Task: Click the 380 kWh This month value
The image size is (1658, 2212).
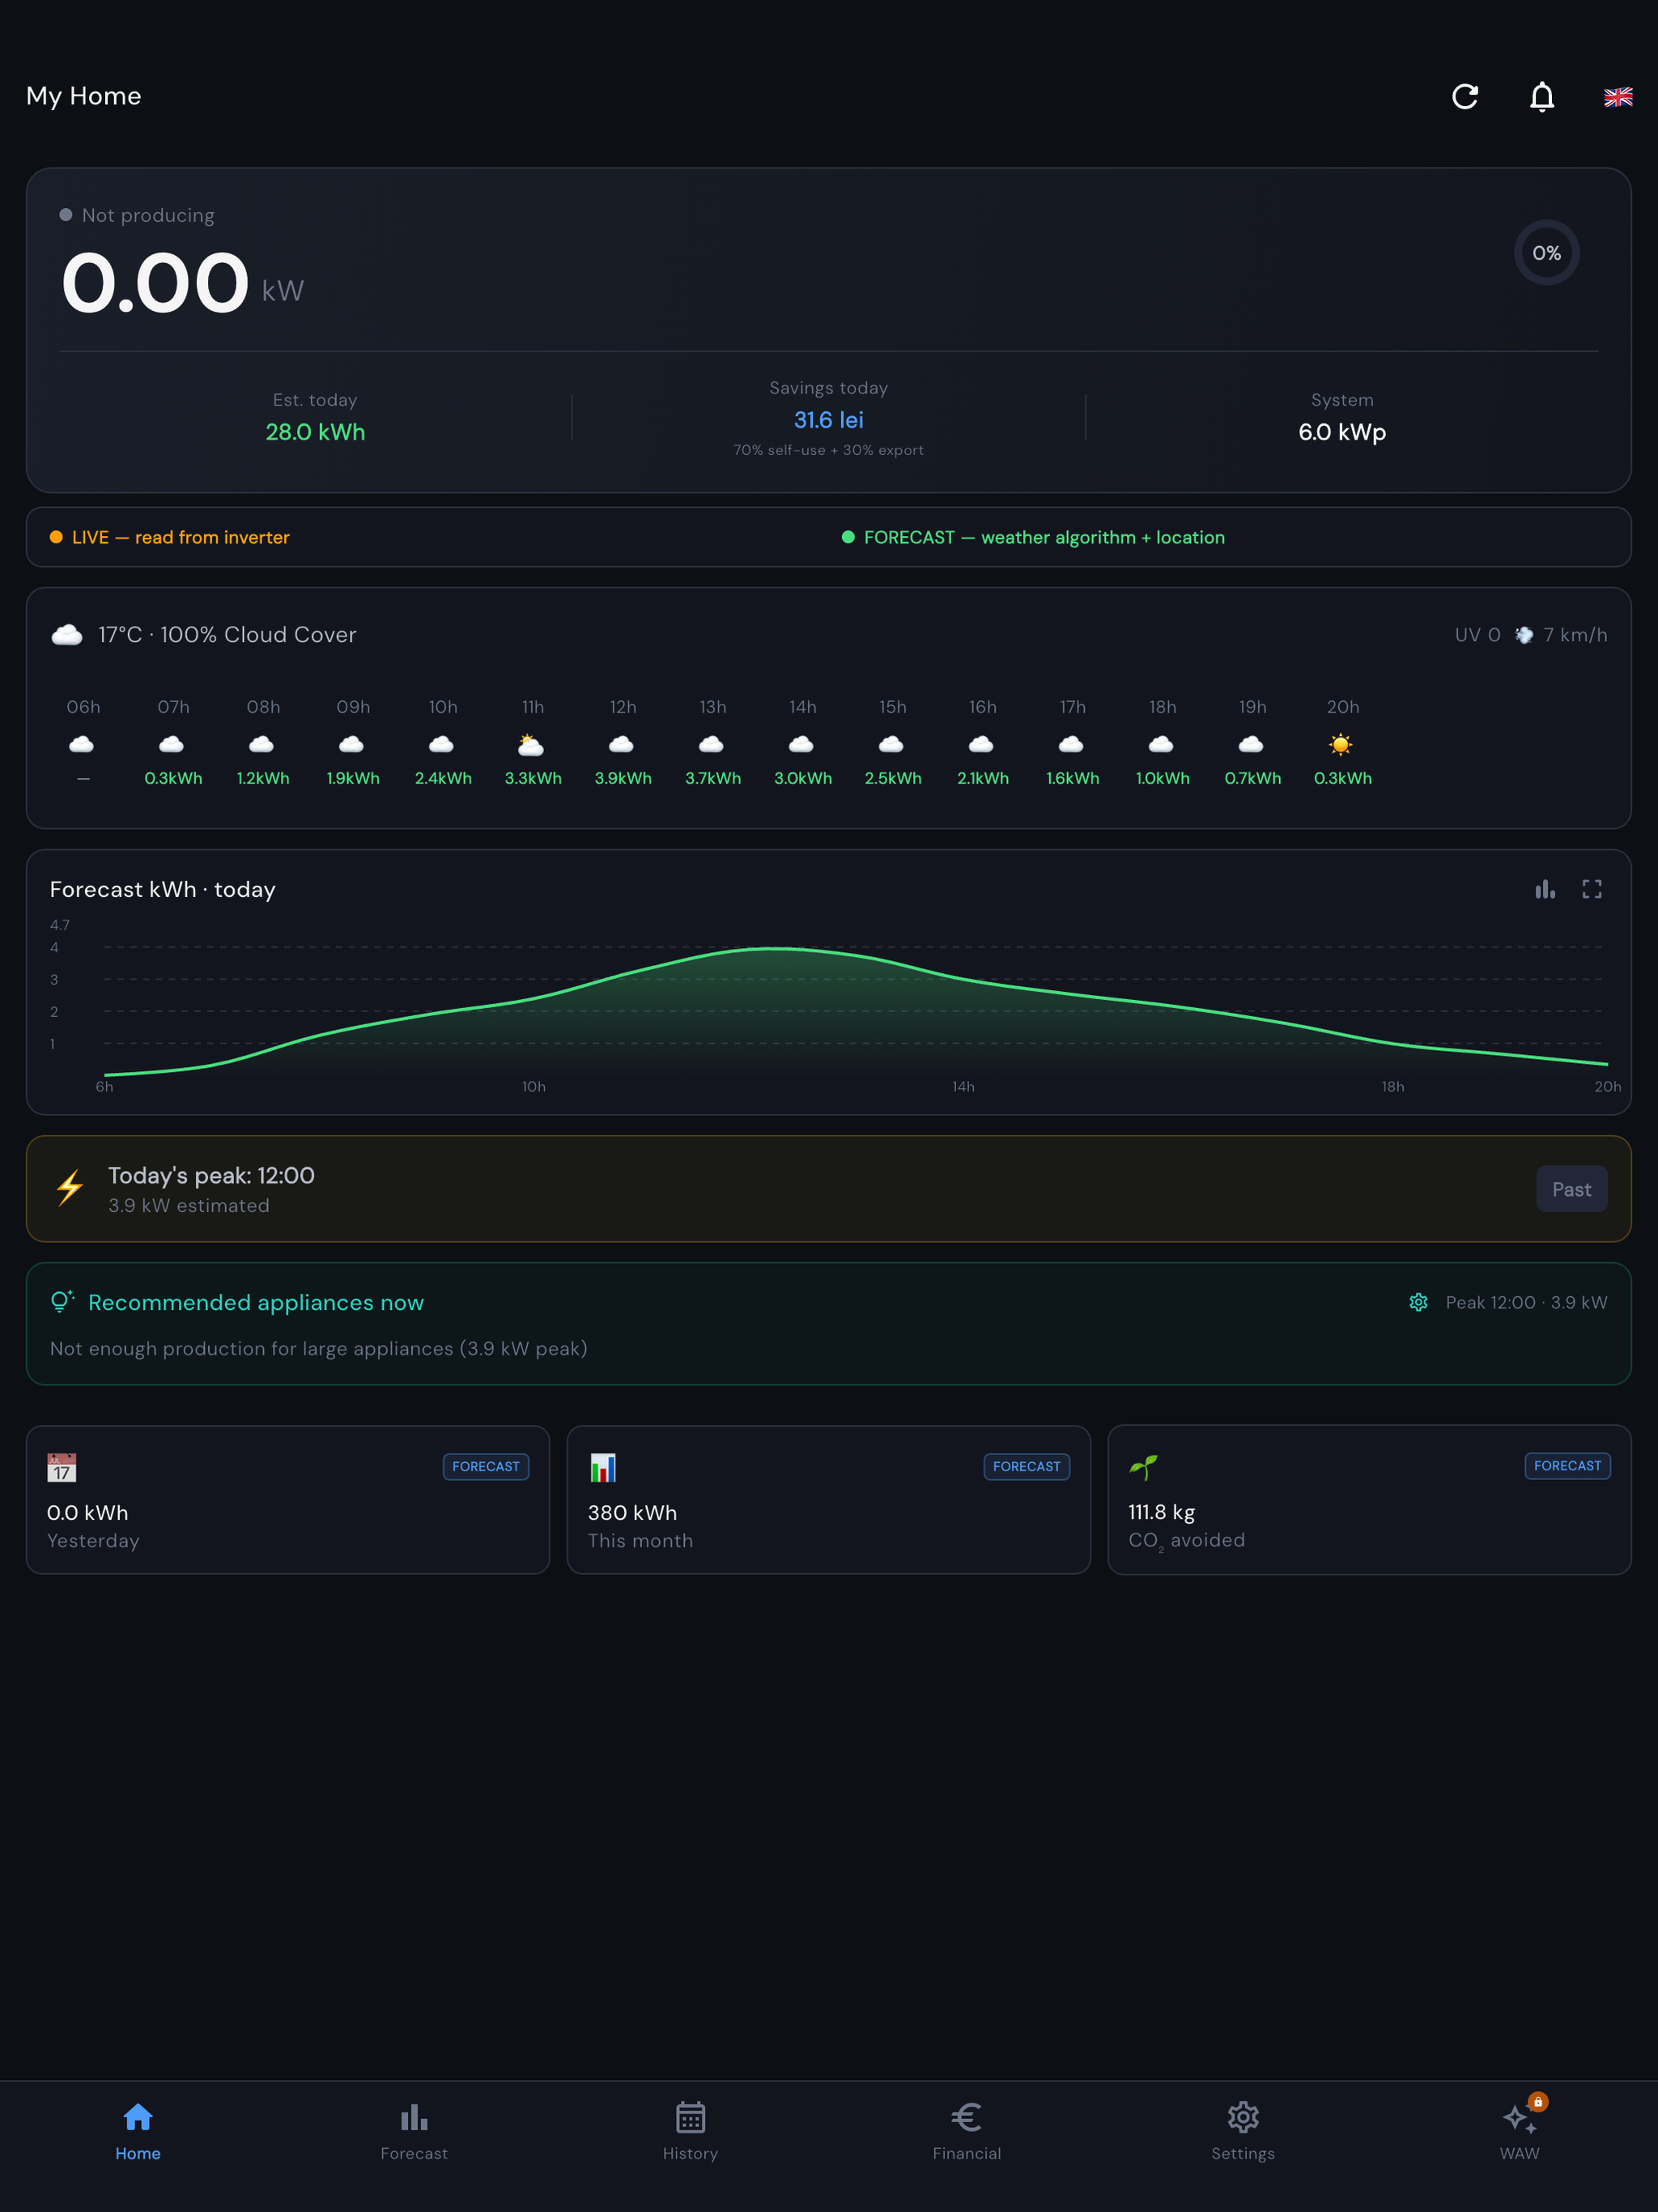Action: (632, 1512)
